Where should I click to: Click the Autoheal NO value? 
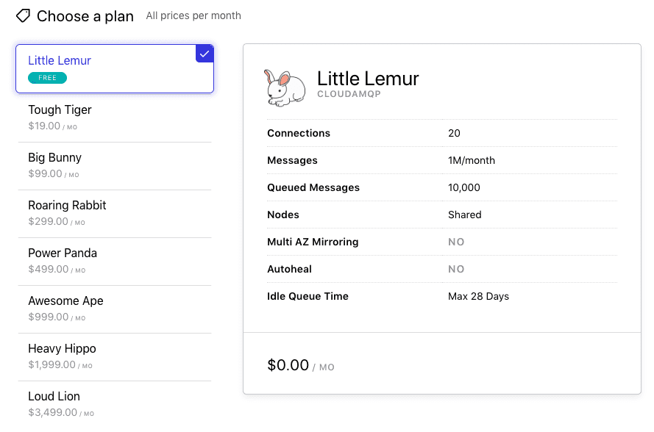click(456, 269)
